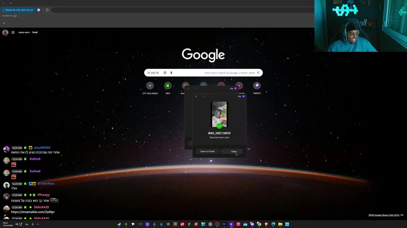Viewport: 407px width, 228px height.
Task: Open the all bookmarks folder
Action: pos(9,16)
